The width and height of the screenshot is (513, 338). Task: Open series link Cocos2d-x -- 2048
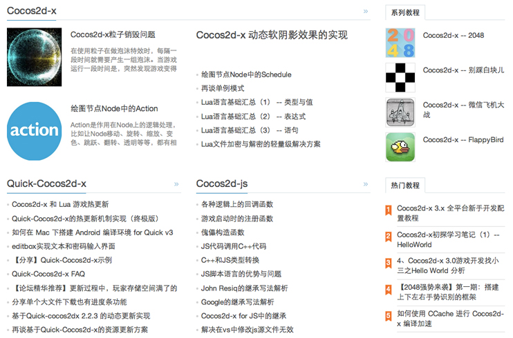click(x=454, y=35)
